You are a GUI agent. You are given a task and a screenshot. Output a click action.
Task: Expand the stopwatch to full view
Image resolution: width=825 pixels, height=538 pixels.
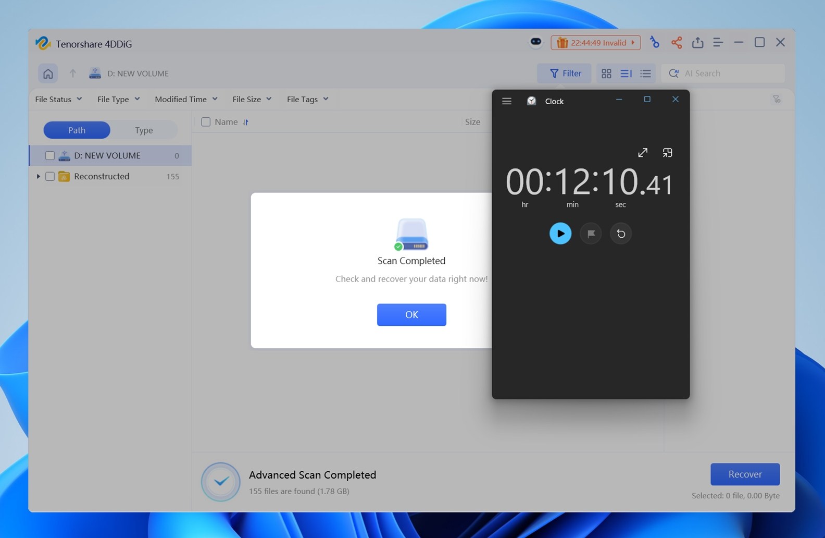click(x=643, y=153)
